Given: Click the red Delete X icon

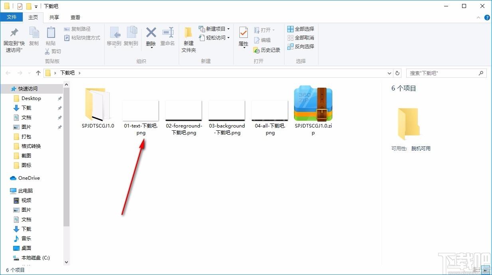Looking at the screenshot, I should click(x=151, y=32).
